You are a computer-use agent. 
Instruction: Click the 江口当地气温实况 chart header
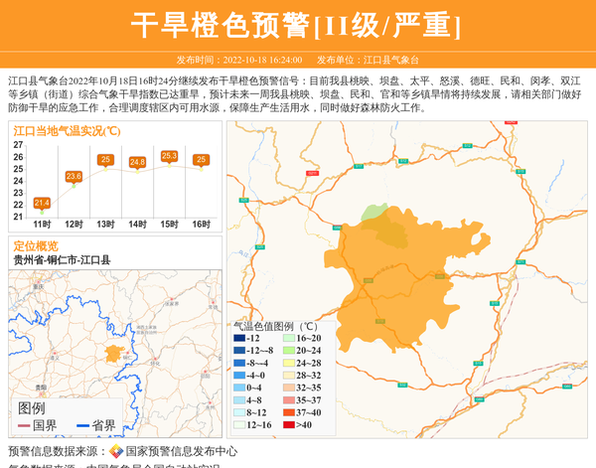(67, 130)
